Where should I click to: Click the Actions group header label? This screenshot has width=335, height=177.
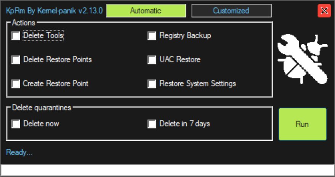(24, 23)
